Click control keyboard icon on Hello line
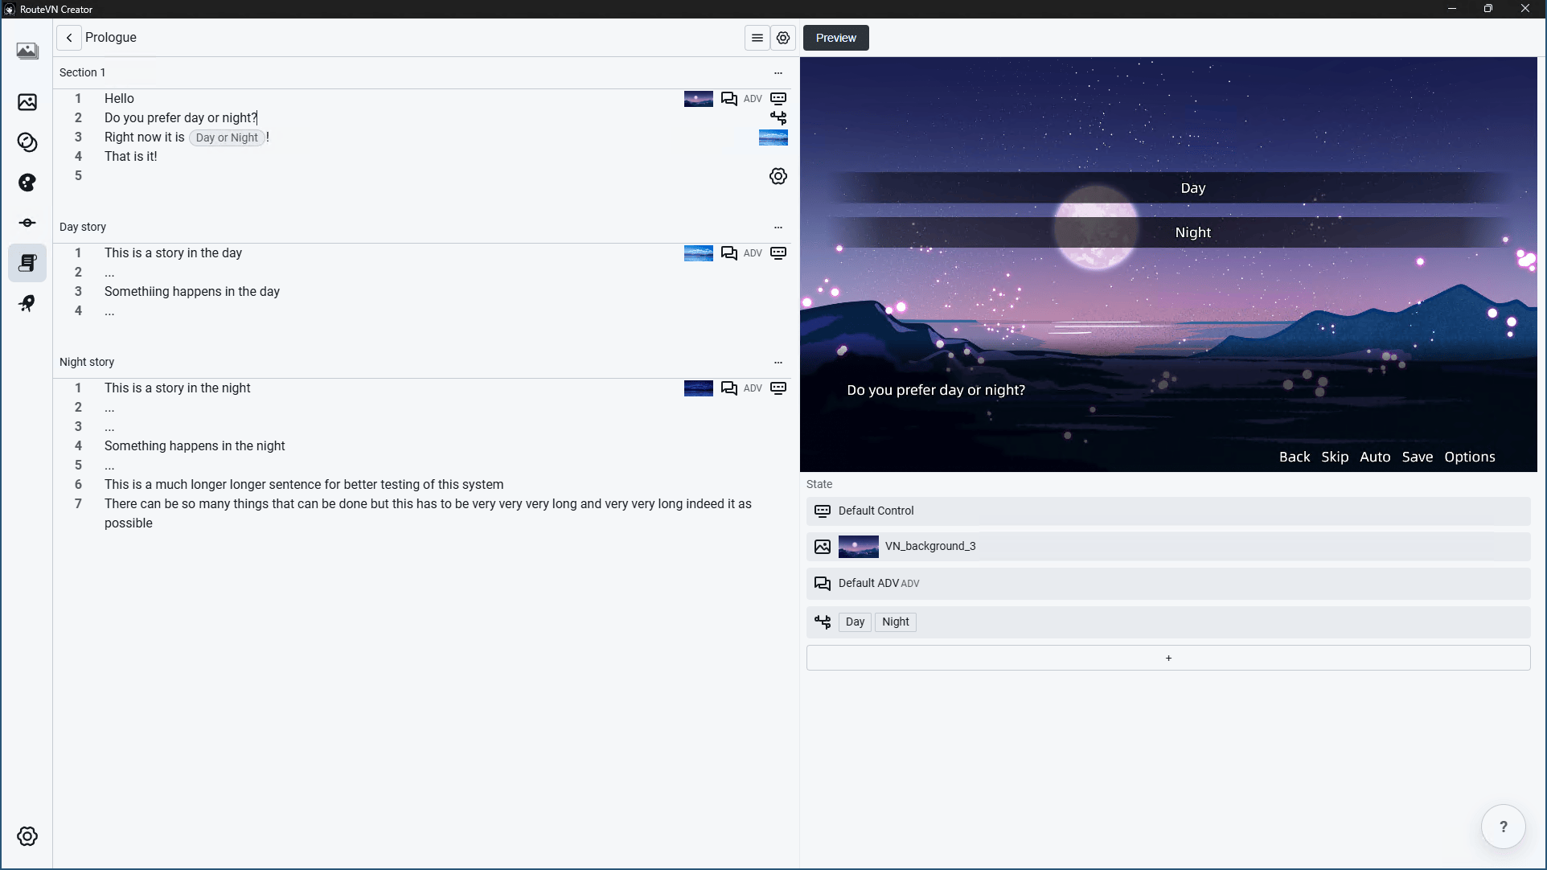 click(x=778, y=98)
